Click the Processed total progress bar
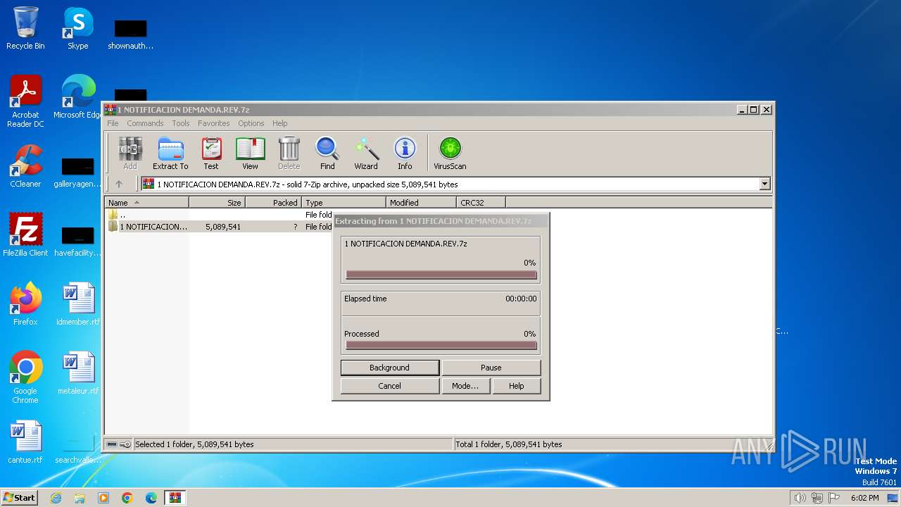 coord(441,346)
